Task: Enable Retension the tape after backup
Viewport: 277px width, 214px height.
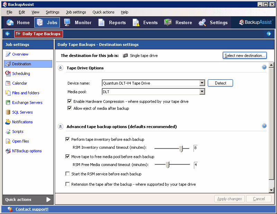Action: pos(68,184)
